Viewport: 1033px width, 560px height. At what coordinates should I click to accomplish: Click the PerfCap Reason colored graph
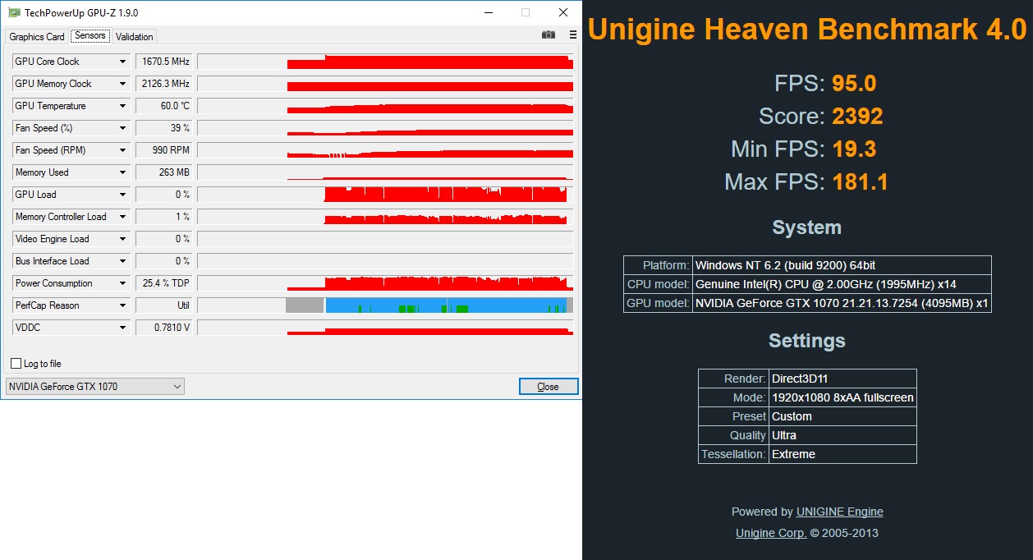point(385,305)
